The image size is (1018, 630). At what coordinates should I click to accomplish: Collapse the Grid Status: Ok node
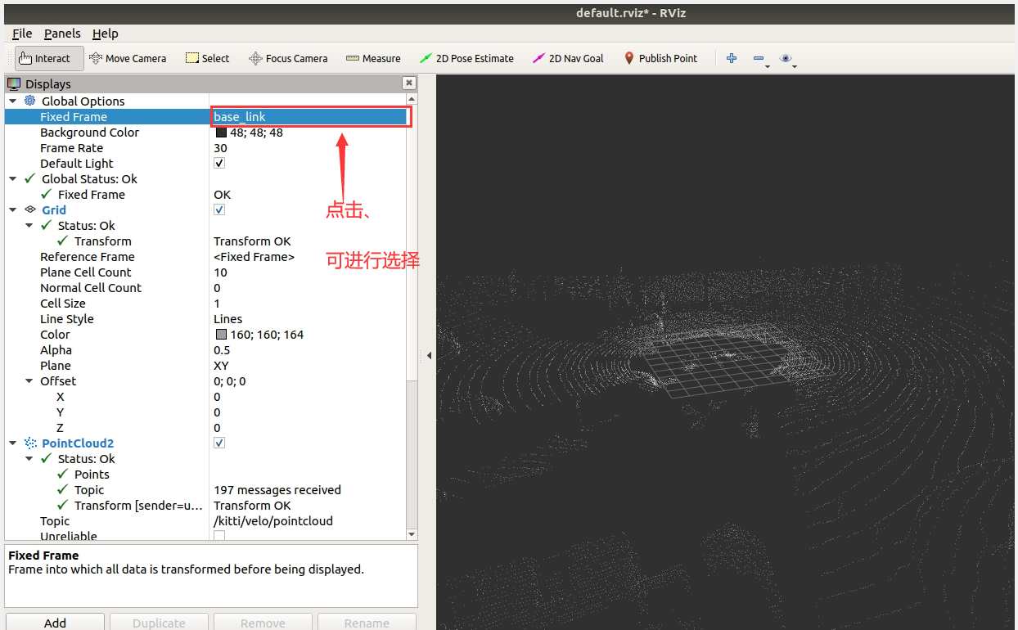pos(29,225)
